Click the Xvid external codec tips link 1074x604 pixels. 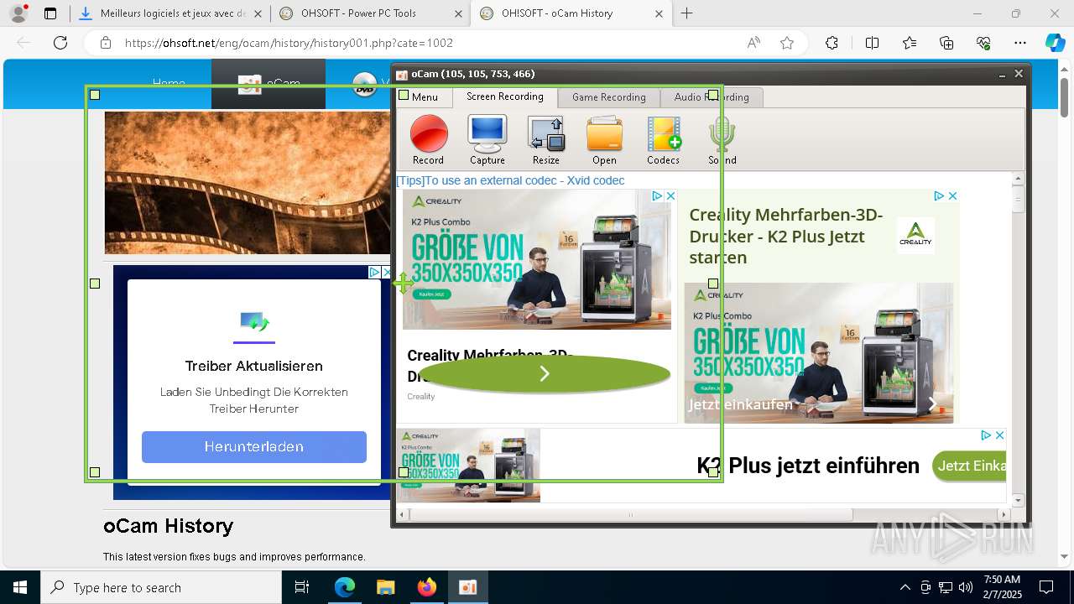click(x=510, y=180)
